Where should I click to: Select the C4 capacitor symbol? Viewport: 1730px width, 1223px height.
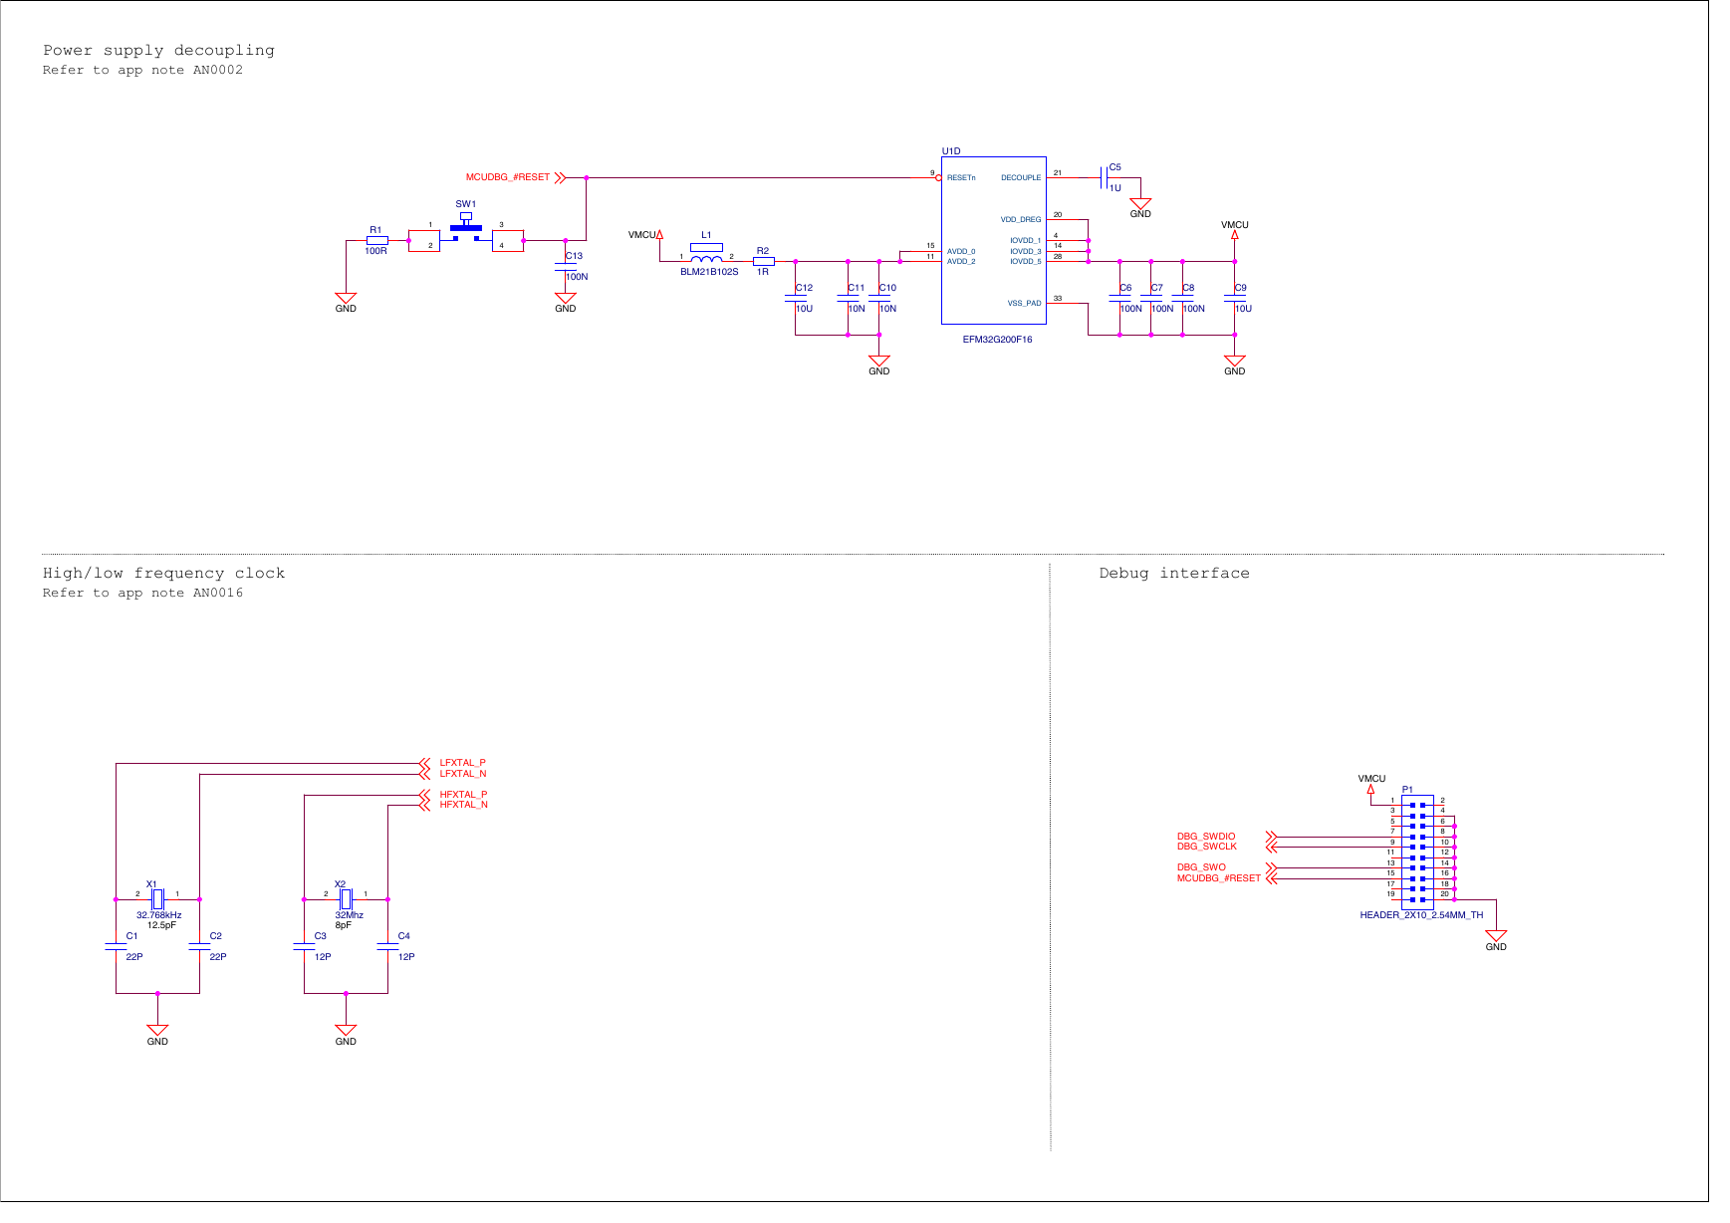(387, 946)
